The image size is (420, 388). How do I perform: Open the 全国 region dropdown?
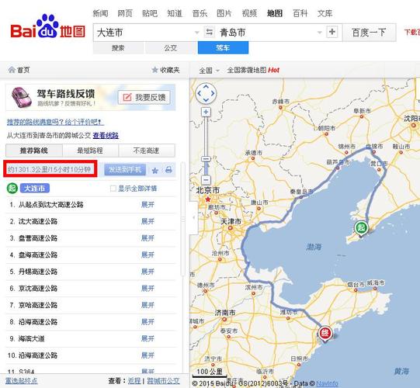[209, 71]
